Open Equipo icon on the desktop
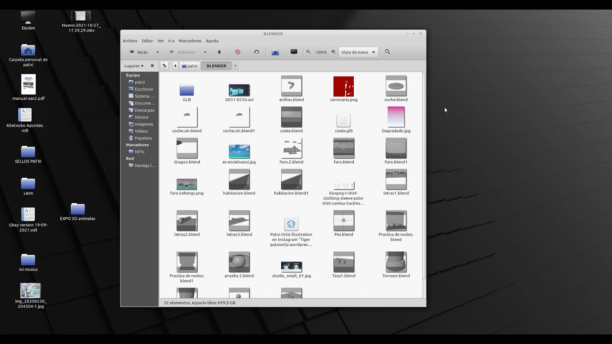The height and width of the screenshot is (344, 612). (x=28, y=17)
